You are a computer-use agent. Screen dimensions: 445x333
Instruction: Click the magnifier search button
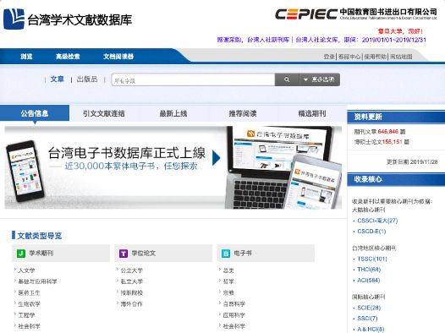[x=287, y=79]
